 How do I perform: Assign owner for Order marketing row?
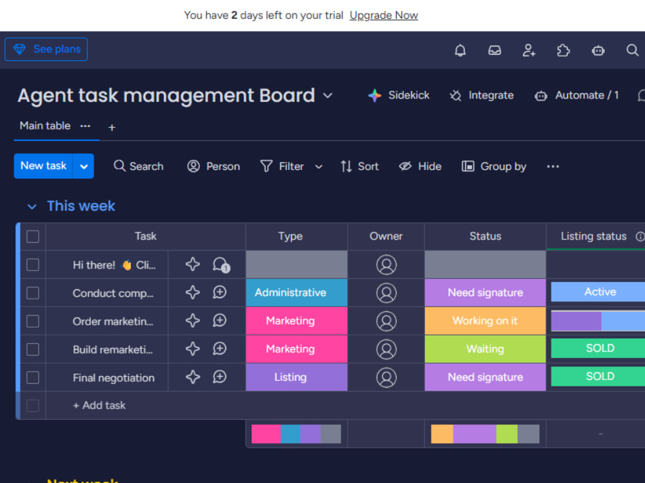(386, 321)
